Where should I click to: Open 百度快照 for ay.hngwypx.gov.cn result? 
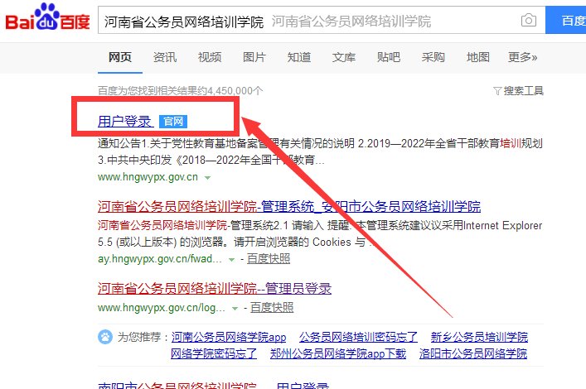pos(269,259)
